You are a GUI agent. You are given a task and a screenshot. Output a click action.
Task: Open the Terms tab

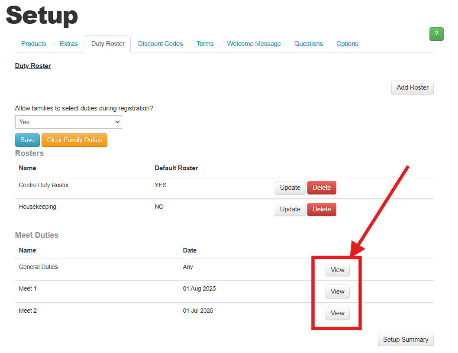[205, 43]
